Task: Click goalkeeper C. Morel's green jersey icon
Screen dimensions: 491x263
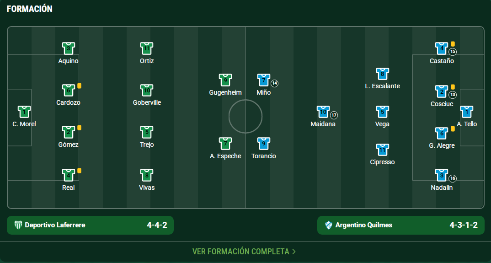Action: pyautogui.click(x=24, y=112)
